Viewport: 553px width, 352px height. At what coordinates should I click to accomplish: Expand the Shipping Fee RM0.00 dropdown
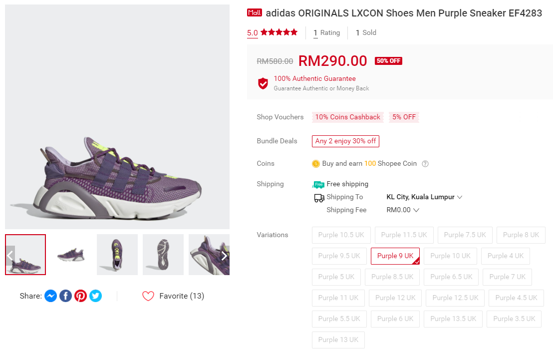[403, 210]
